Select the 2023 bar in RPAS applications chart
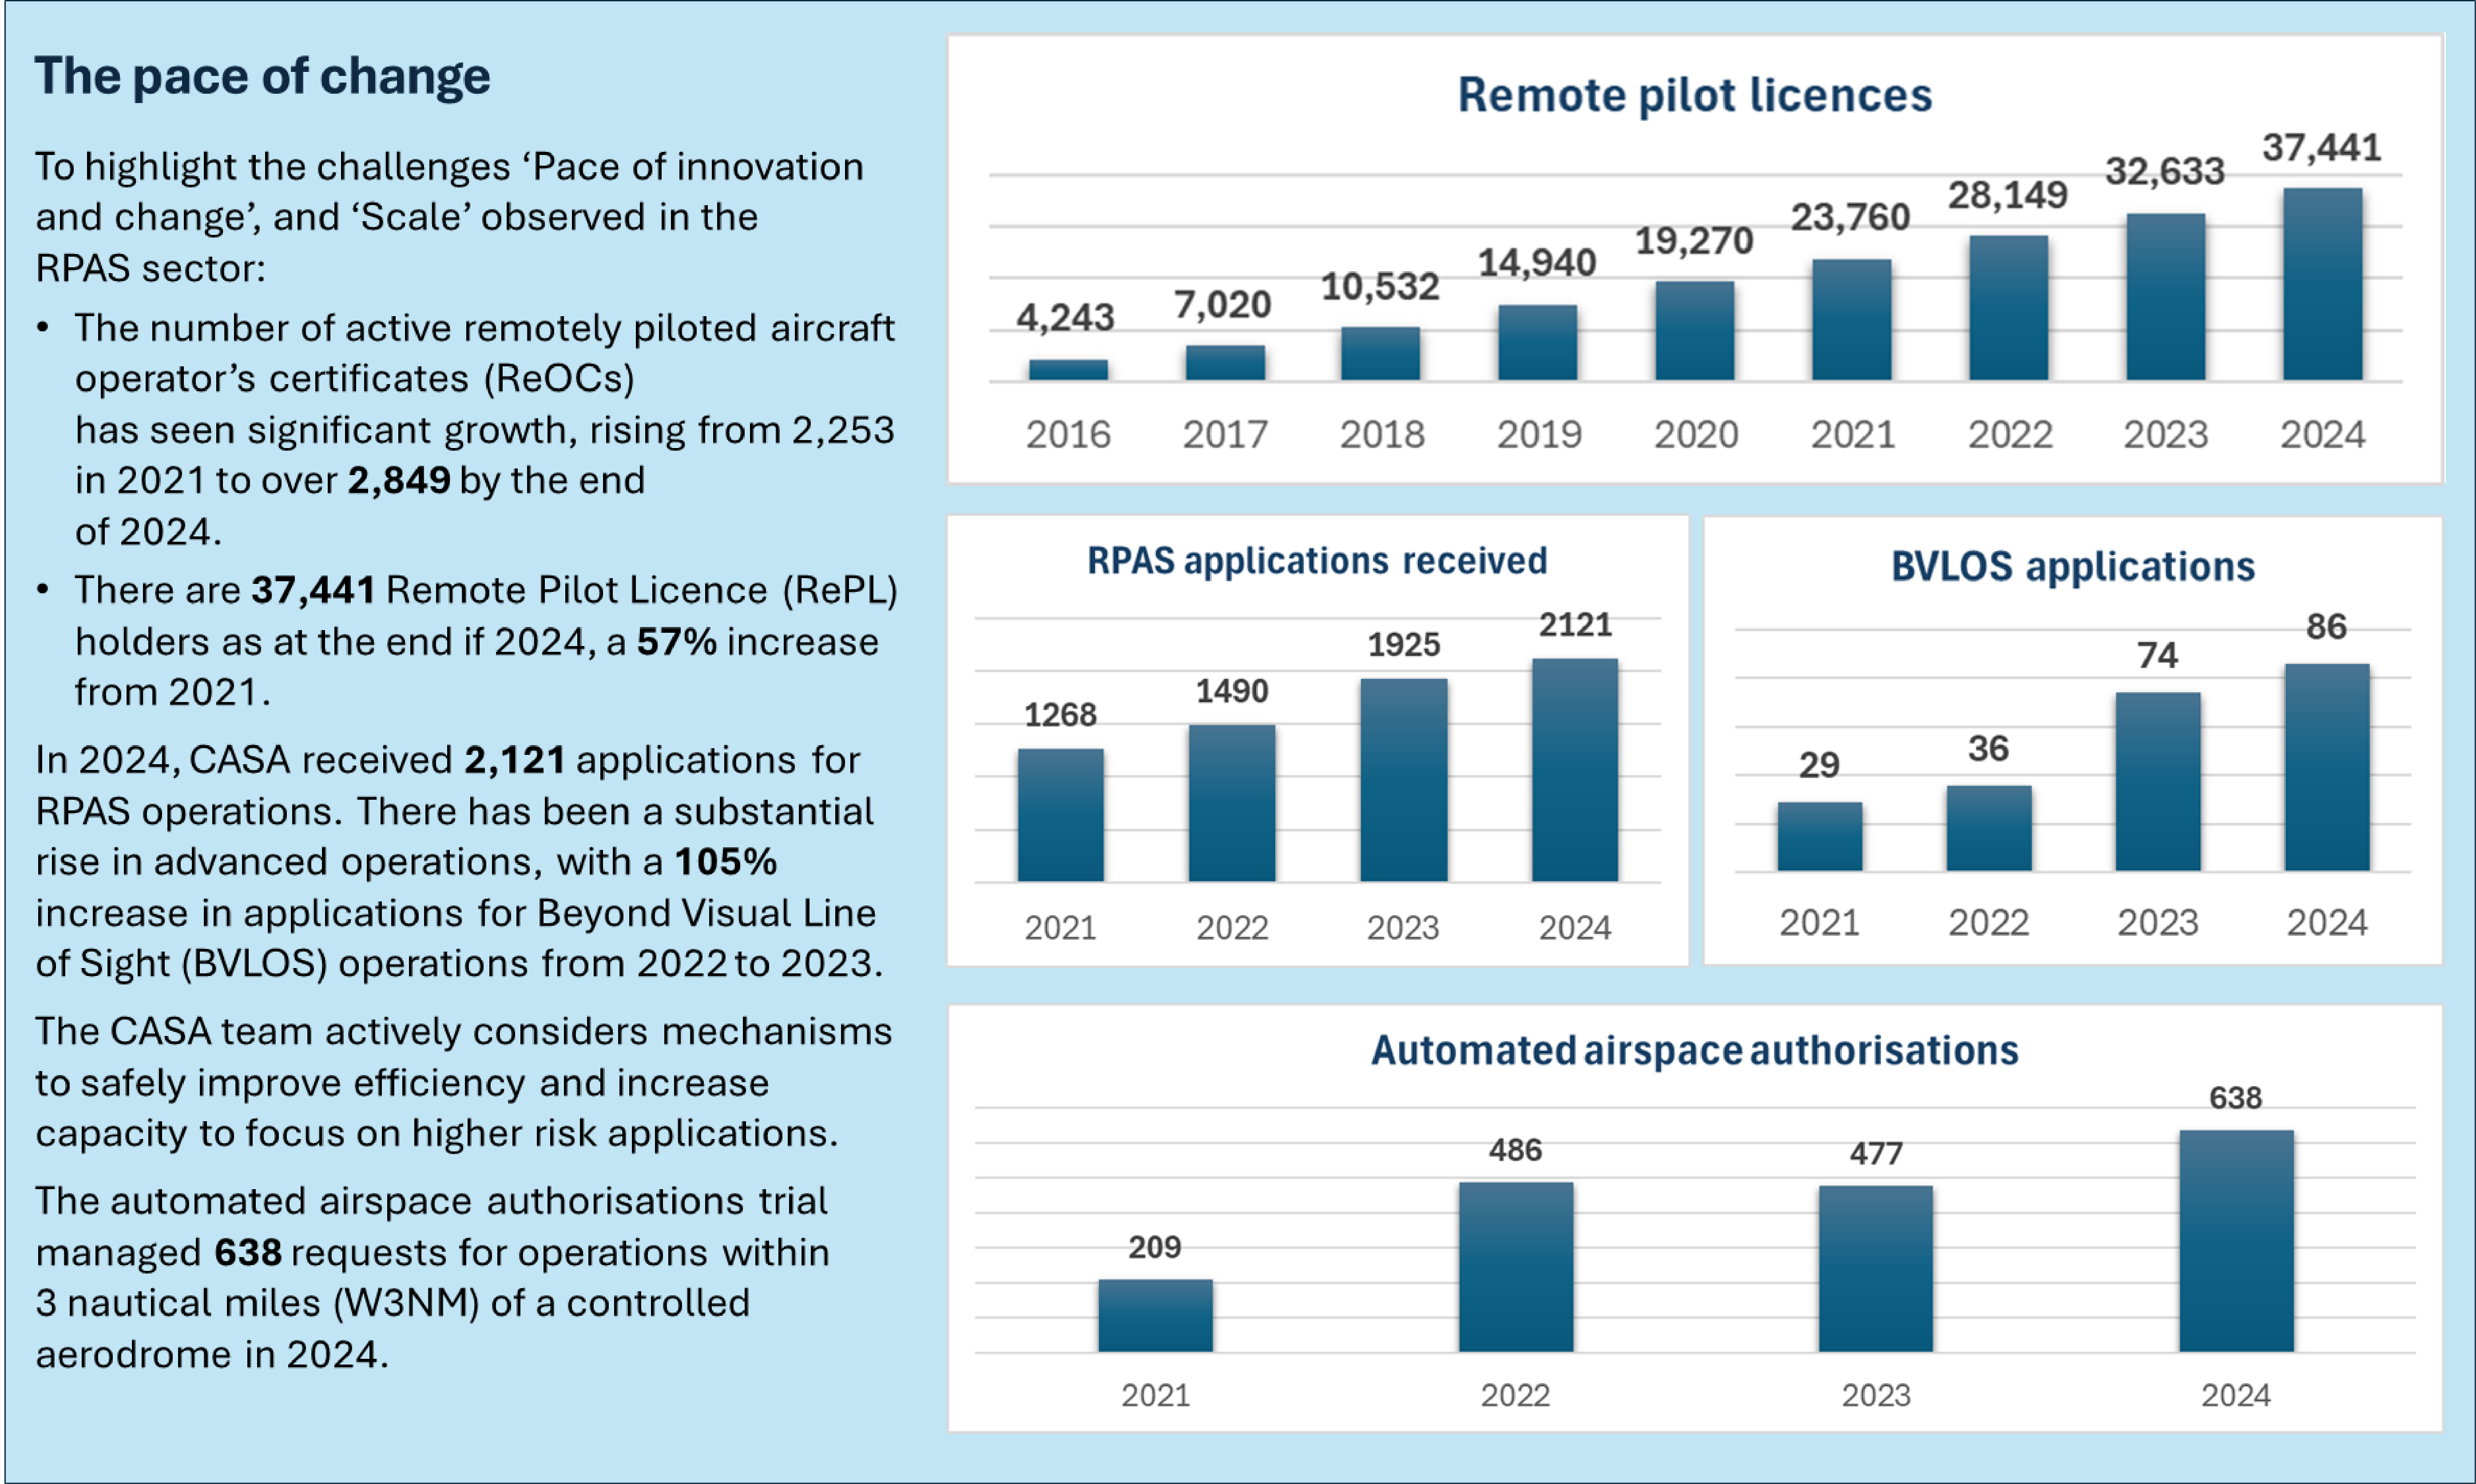The width and height of the screenshot is (2476, 1484). pyautogui.click(x=1403, y=780)
